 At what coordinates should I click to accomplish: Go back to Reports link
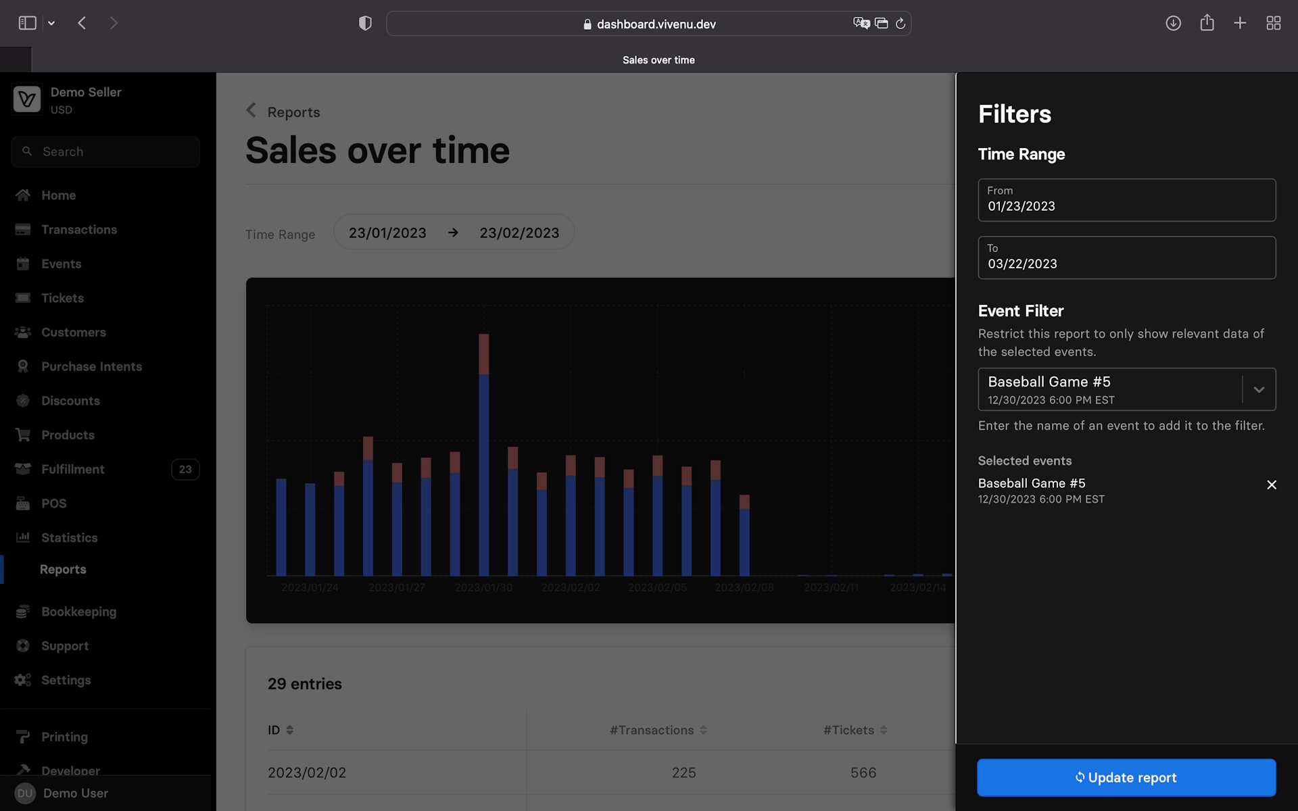pyautogui.click(x=293, y=112)
